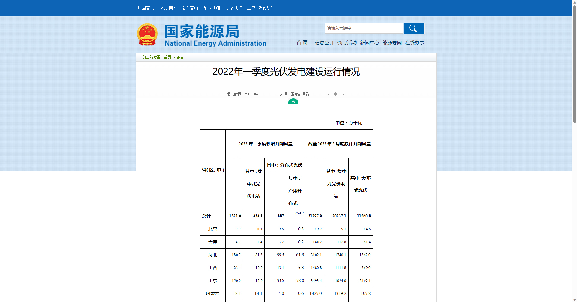Screen dimensions: 577x302
Task: Click 加入收藏 top link
Action: pyautogui.click(x=212, y=8)
